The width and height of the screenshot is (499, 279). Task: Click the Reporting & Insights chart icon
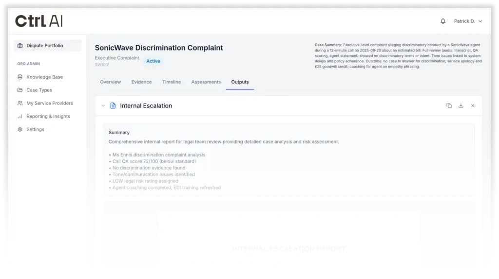coord(20,116)
